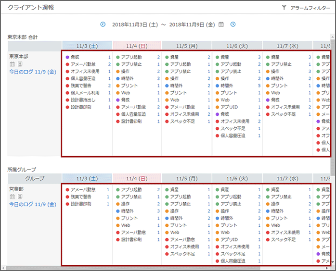This screenshot has height=271, width=336.
Task: Click the calendar icon under 東京本部
Action: tap(12, 64)
